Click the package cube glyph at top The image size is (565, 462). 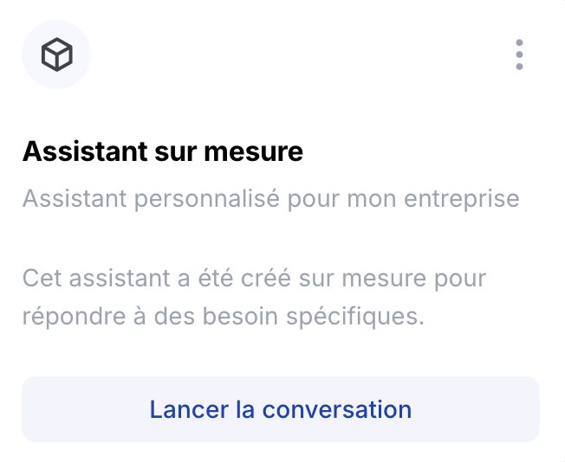click(x=56, y=55)
